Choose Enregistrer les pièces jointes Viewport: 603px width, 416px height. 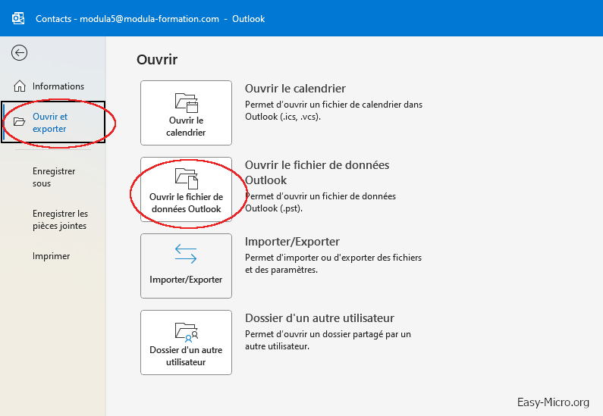tap(60, 220)
